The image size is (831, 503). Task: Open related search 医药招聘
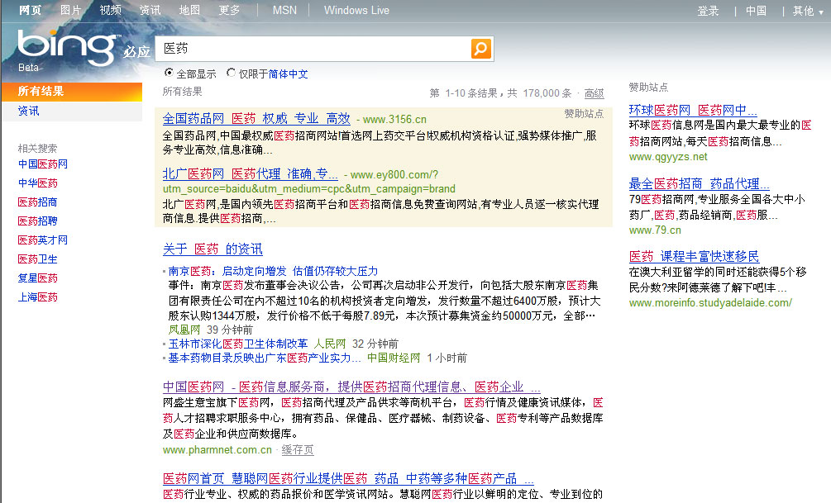(38, 221)
